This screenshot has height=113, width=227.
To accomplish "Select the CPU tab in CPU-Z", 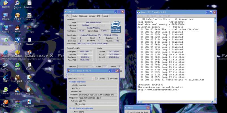I will (x=68, y=16).
